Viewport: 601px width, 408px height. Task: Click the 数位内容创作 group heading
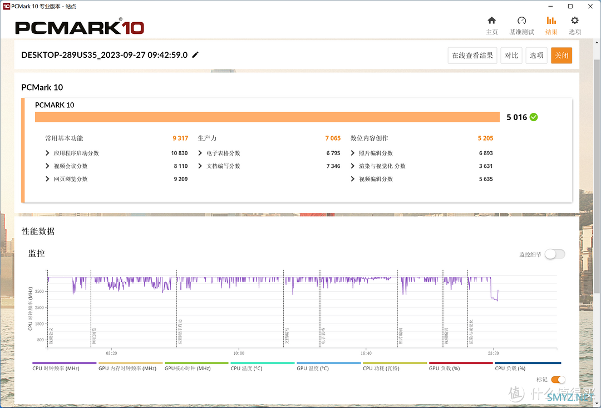pos(369,138)
